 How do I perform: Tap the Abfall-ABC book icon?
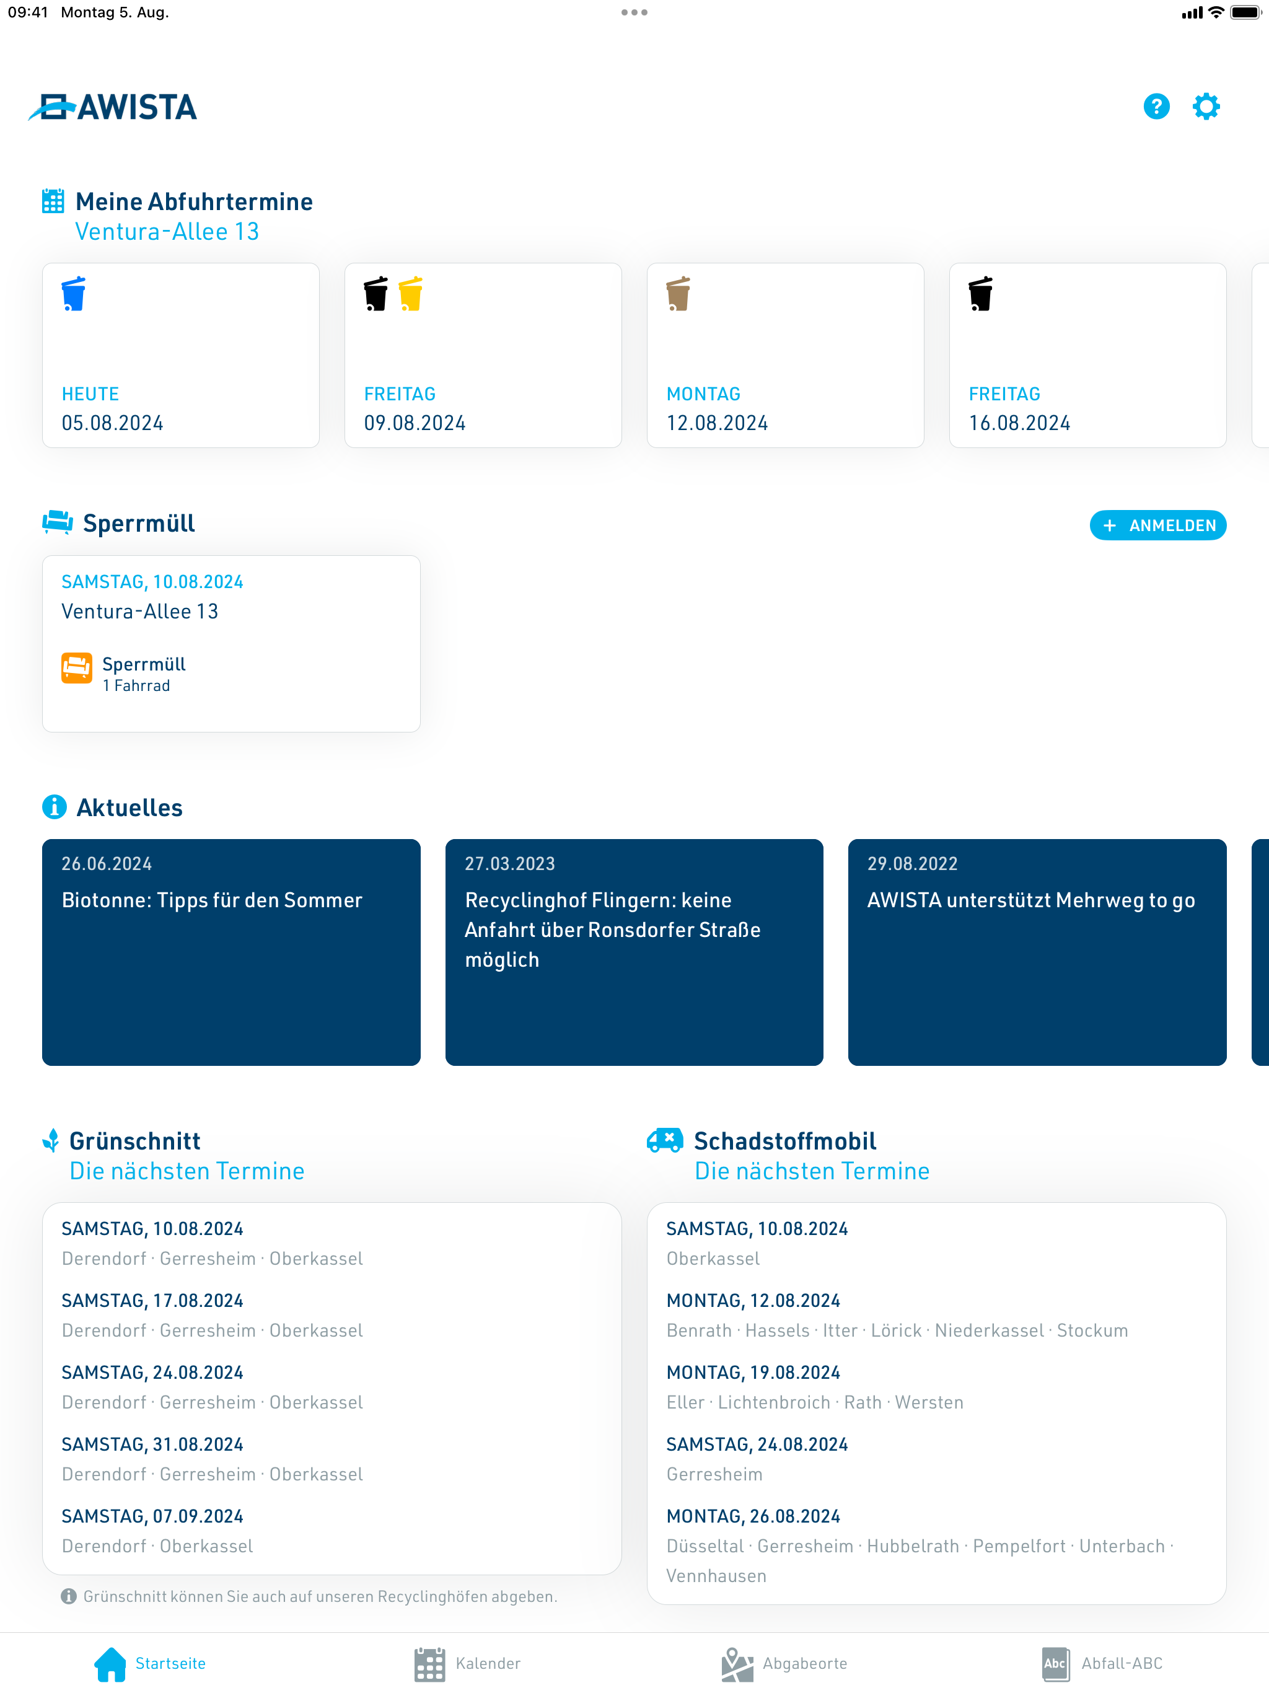click(1055, 1664)
